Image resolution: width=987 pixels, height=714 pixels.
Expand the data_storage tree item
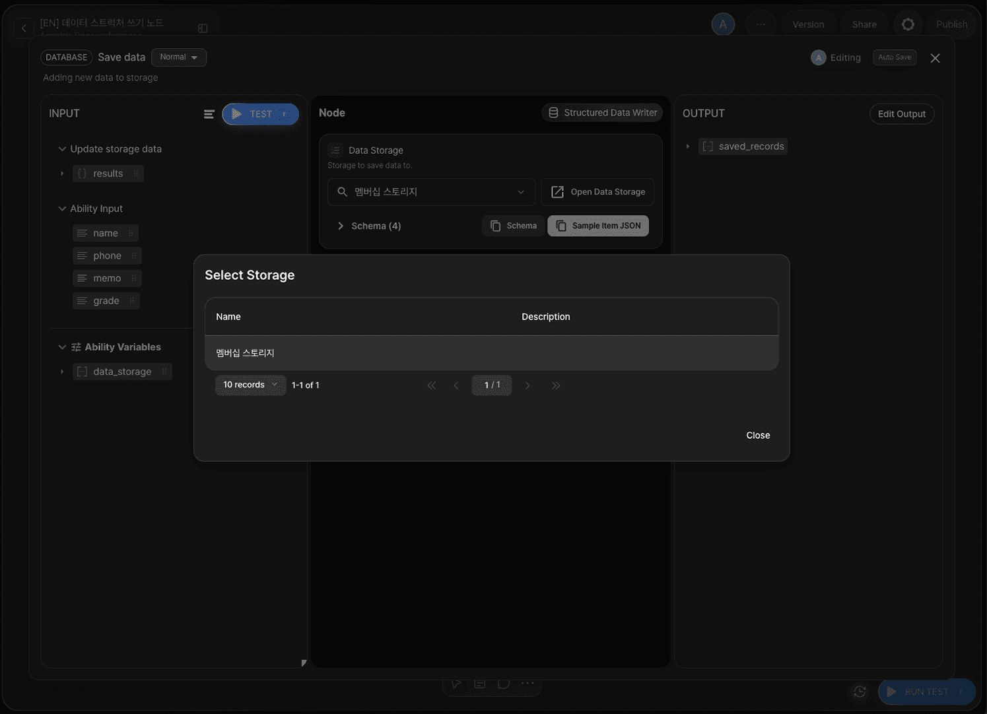[62, 372]
